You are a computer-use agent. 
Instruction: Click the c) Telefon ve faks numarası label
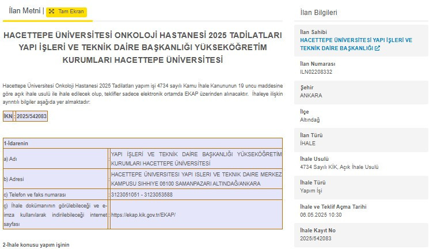[35, 195]
